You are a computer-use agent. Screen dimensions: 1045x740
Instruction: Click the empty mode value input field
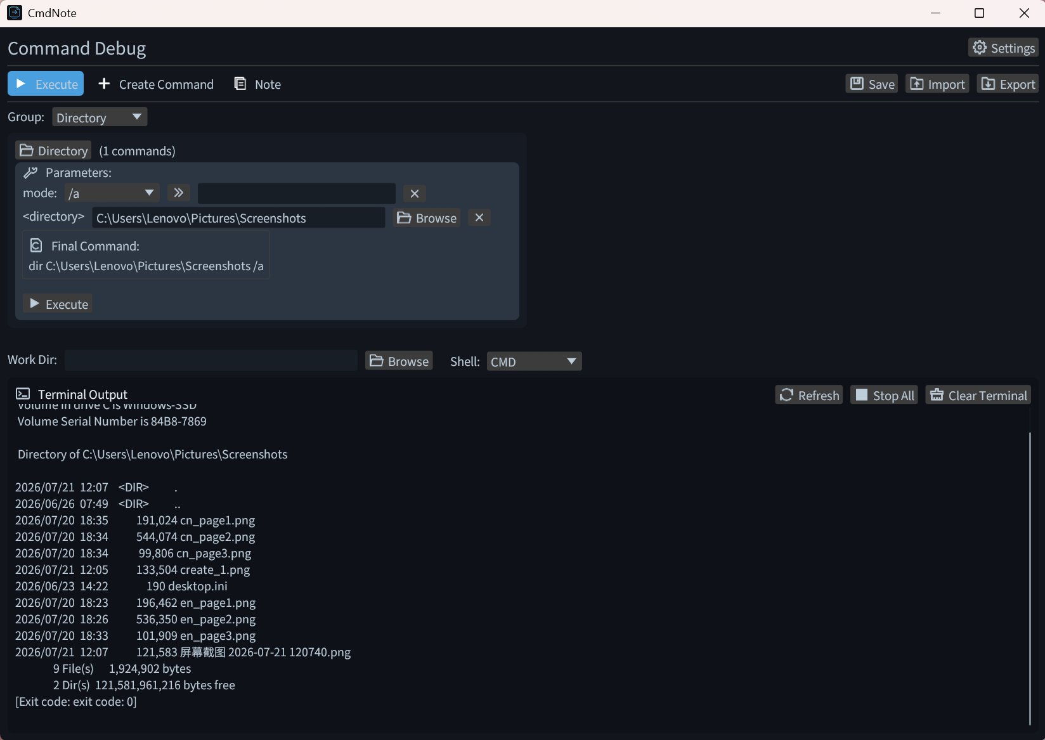click(297, 193)
